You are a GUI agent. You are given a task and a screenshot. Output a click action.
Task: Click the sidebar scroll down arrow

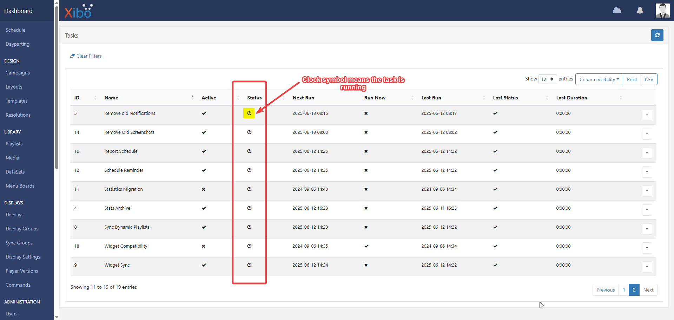click(x=57, y=317)
